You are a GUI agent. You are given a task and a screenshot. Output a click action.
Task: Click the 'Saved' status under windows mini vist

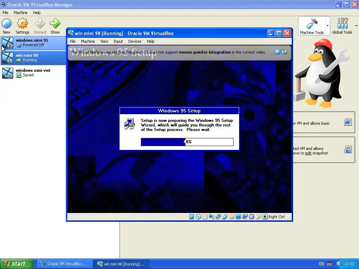point(28,75)
